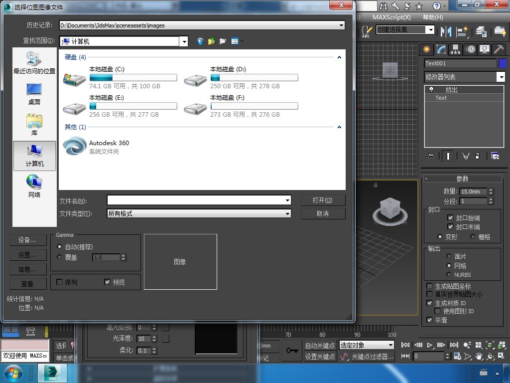
Task: Click the key subscription icon in title bar
Action: (395, 6)
